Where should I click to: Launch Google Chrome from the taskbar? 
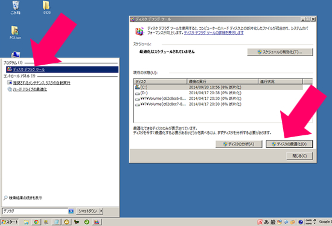pos(36,222)
